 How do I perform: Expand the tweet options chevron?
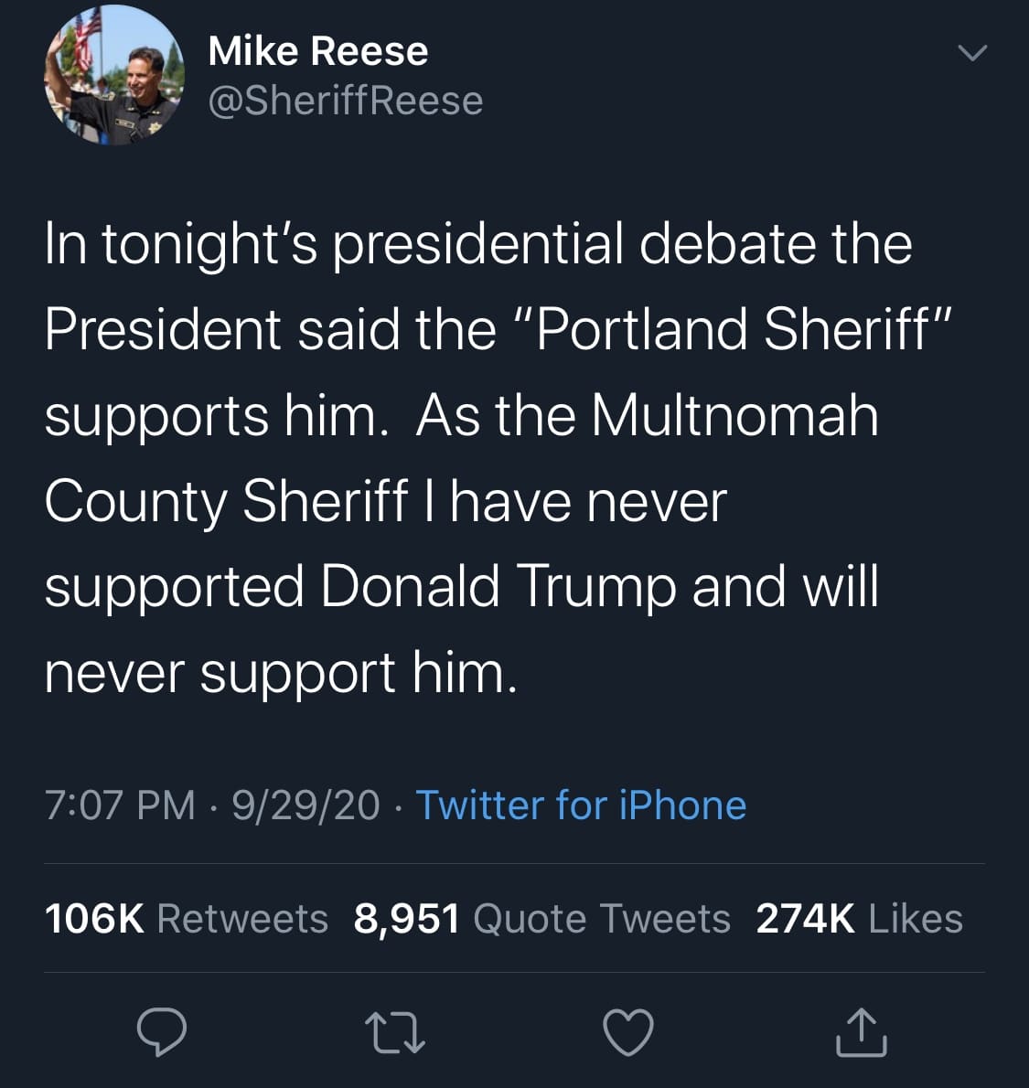972,53
